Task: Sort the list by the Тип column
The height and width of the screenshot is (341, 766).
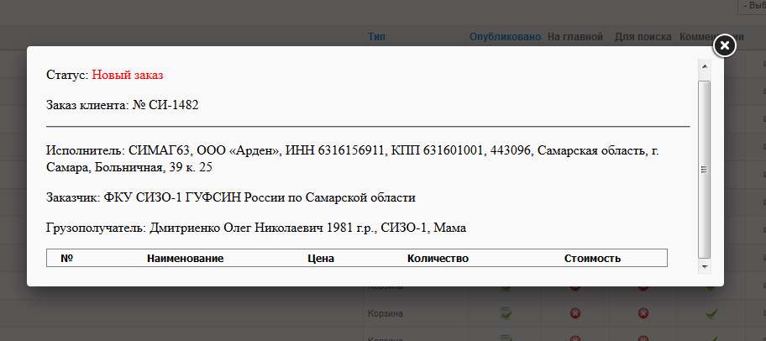Action: pyautogui.click(x=377, y=37)
